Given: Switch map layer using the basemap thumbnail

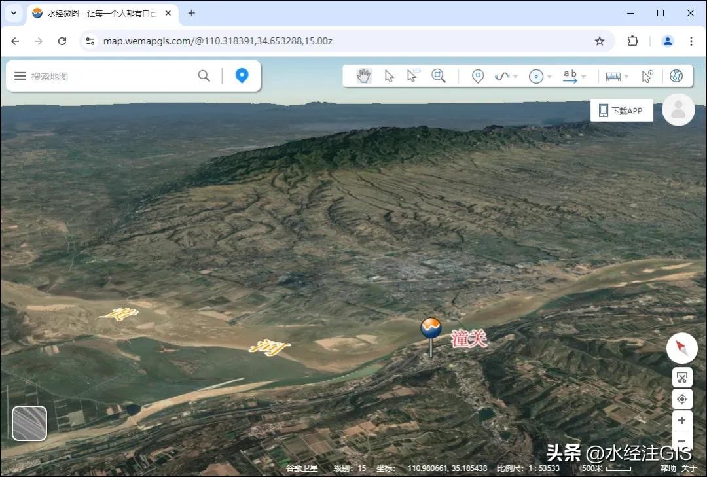Looking at the screenshot, I should point(29,423).
